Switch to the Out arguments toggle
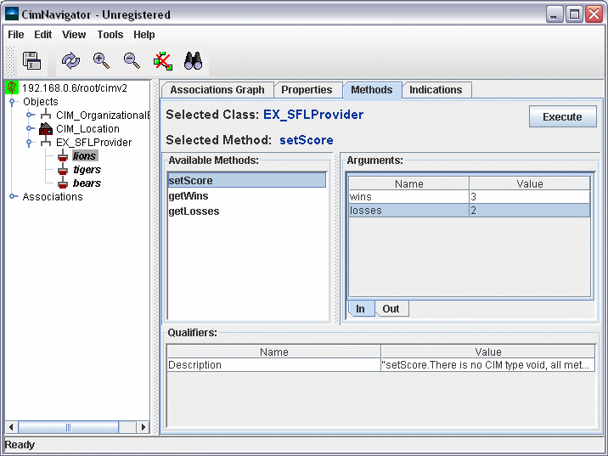 (391, 309)
